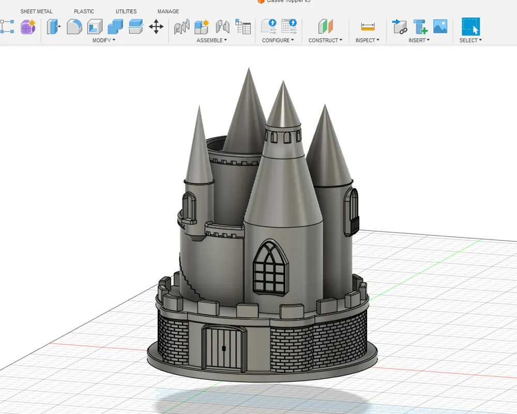Open the Sheet Metal tab

pos(36,11)
